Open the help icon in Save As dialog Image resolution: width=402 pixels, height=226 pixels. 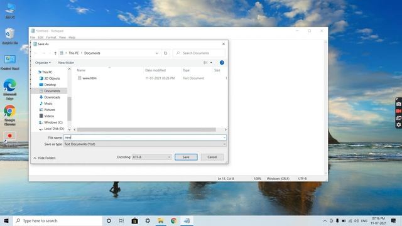(x=222, y=63)
